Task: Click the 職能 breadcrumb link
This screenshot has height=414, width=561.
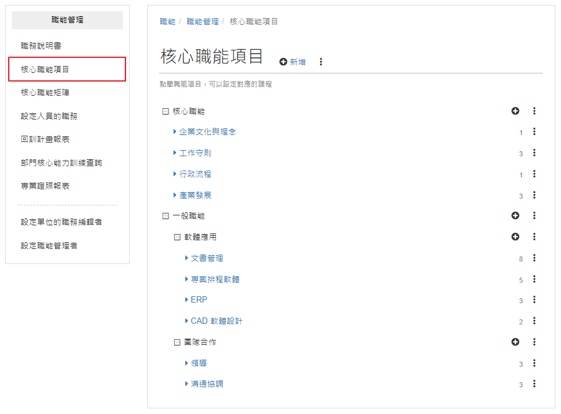Action: pyautogui.click(x=167, y=22)
